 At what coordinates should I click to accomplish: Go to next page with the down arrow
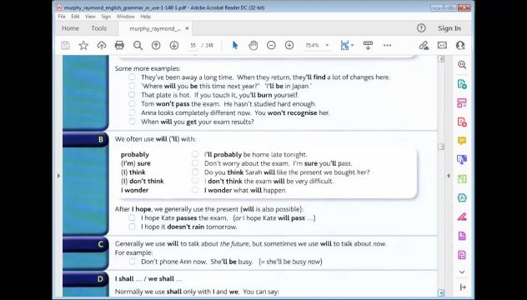(x=173, y=45)
